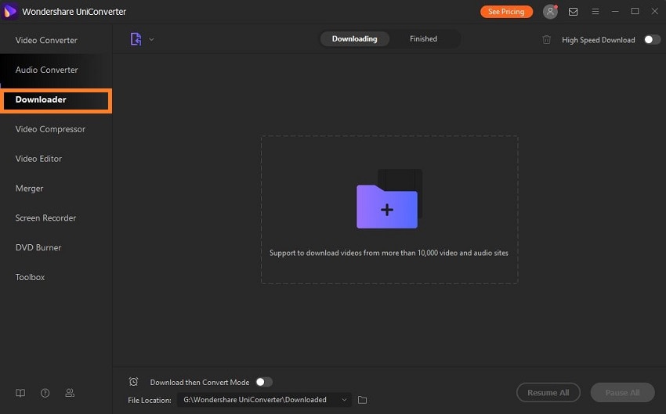
Task: Minimize the UniConverter window
Action: 615,12
